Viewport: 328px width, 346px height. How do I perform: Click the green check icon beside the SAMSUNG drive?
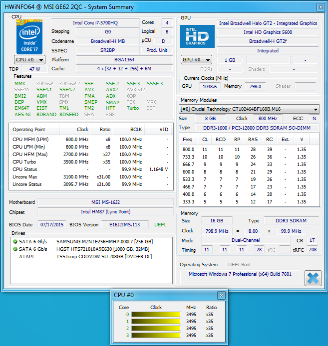click(15, 242)
